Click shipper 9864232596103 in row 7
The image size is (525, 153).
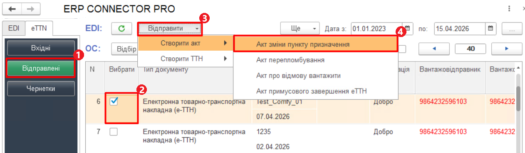(x=443, y=132)
